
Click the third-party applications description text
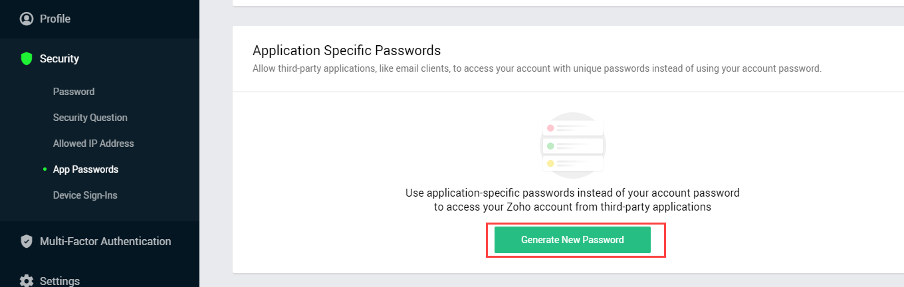pos(537,68)
